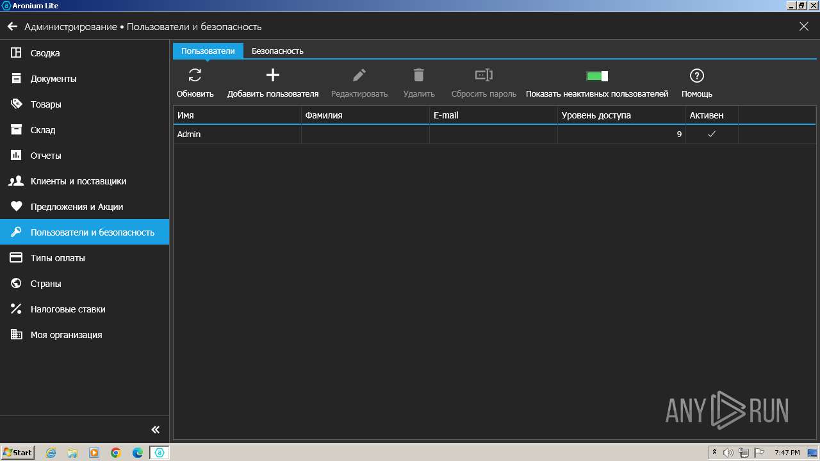820x461 pixels.
Task: Select the Admin user row
Action: coord(495,134)
